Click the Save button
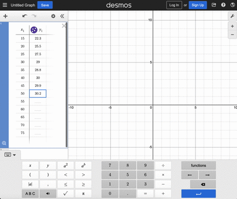Image resolution: width=237 pixels, height=199 pixels. [x=45, y=5]
